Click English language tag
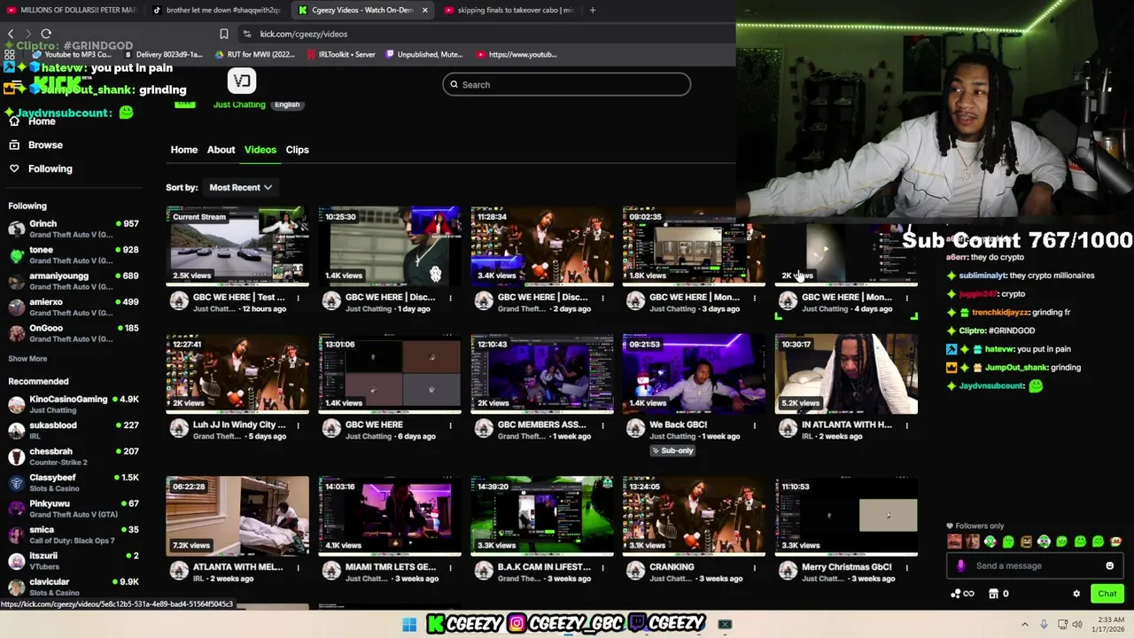1134x638 pixels. pos(287,105)
